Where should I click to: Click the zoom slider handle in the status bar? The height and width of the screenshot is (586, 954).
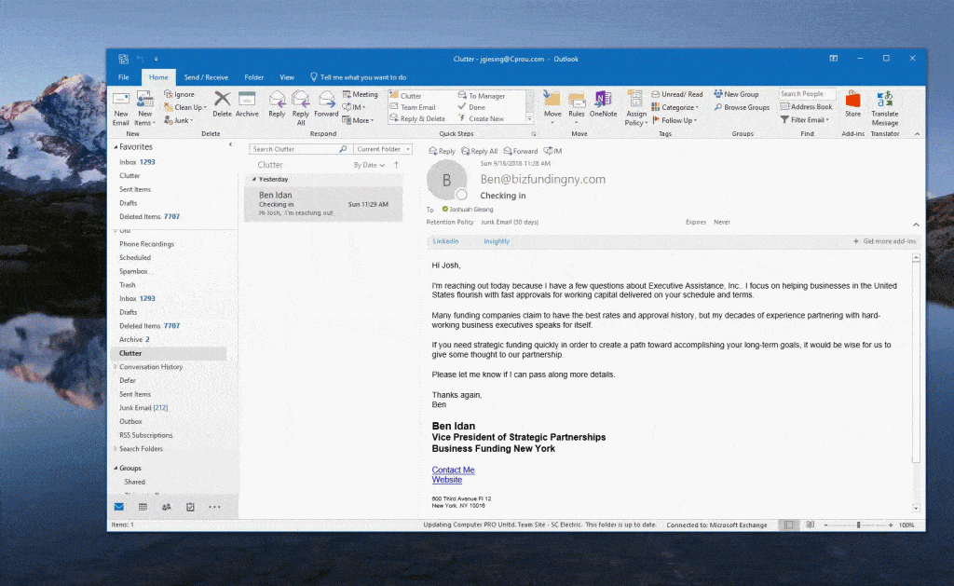(858, 525)
